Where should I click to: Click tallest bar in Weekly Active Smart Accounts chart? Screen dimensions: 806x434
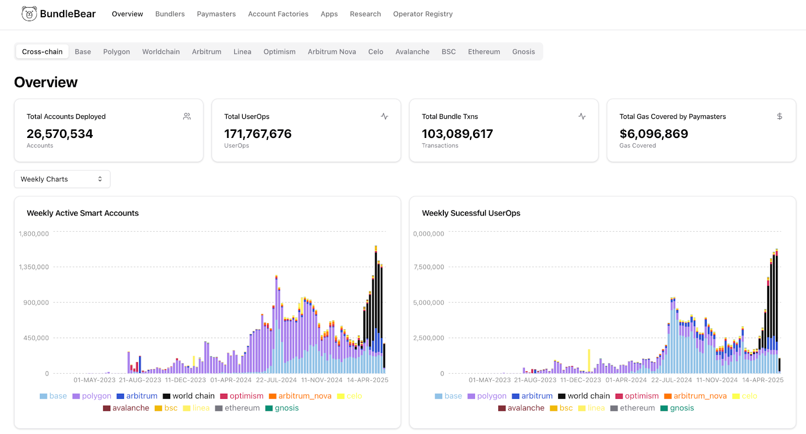376,310
